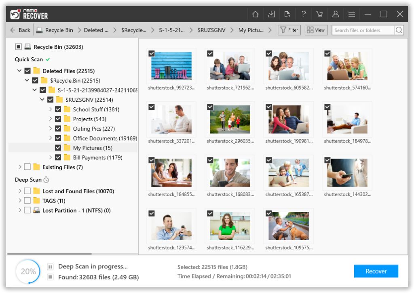Click the save recovery session icon

(x=271, y=14)
